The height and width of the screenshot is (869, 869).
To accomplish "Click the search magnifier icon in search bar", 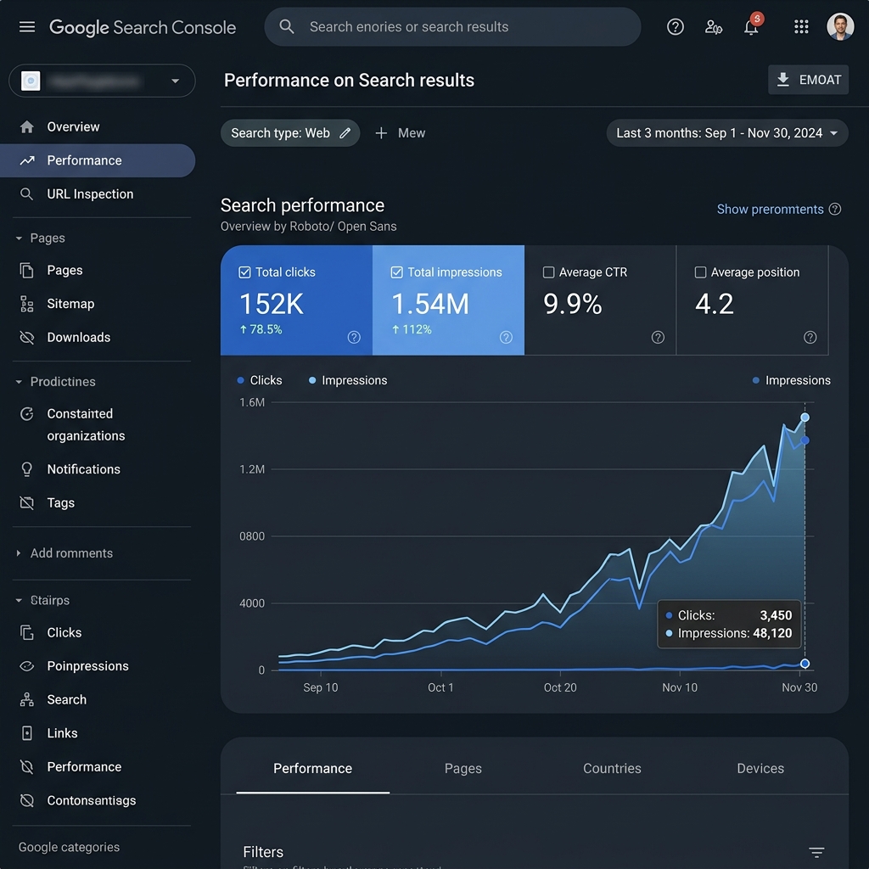I will pos(287,26).
